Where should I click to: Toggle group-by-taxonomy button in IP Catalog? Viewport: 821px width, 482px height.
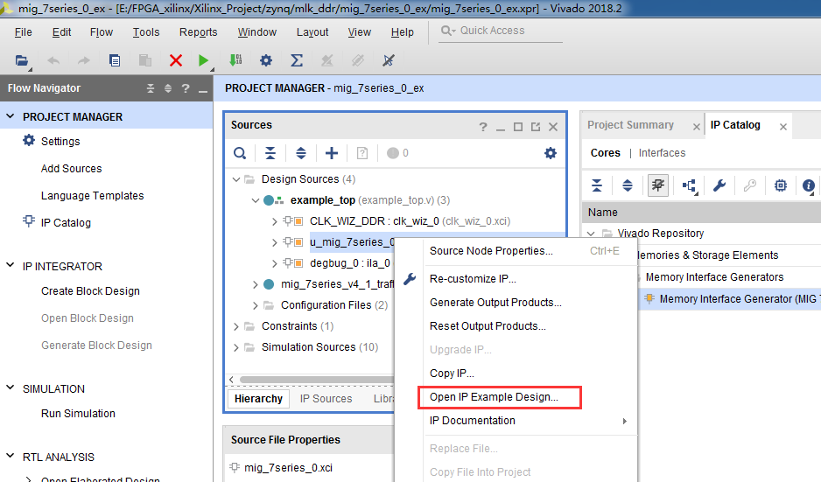click(x=658, y=185)
